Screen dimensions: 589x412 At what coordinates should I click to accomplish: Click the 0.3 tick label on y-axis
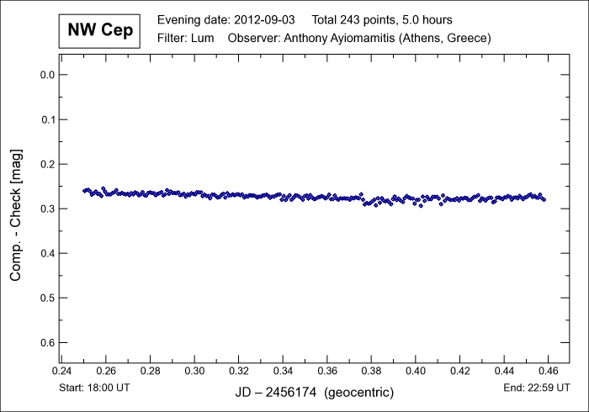[x=48, y=209]
